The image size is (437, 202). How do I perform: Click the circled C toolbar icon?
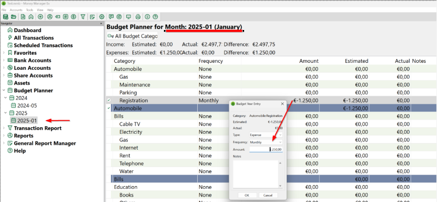click(119, 17)
